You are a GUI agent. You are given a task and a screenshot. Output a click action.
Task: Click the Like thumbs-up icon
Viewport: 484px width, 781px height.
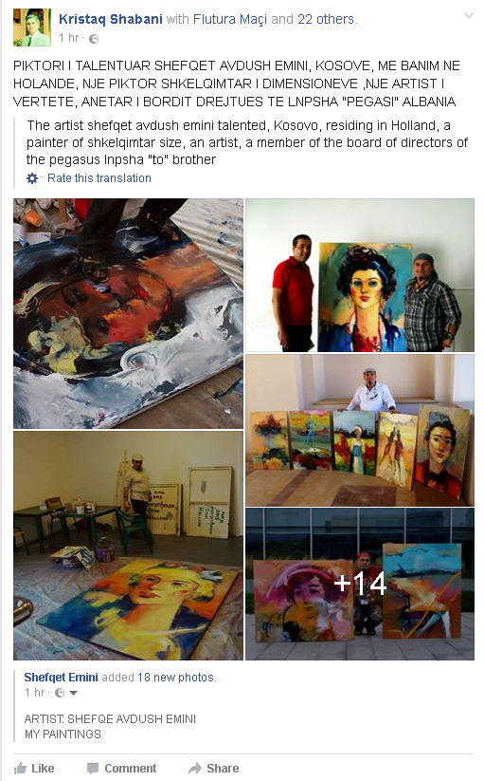pos(20,768)
